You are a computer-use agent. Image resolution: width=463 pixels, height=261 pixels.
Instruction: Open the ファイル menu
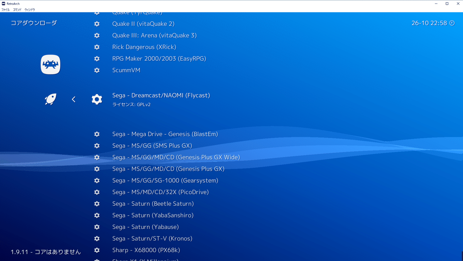[5, 10]
